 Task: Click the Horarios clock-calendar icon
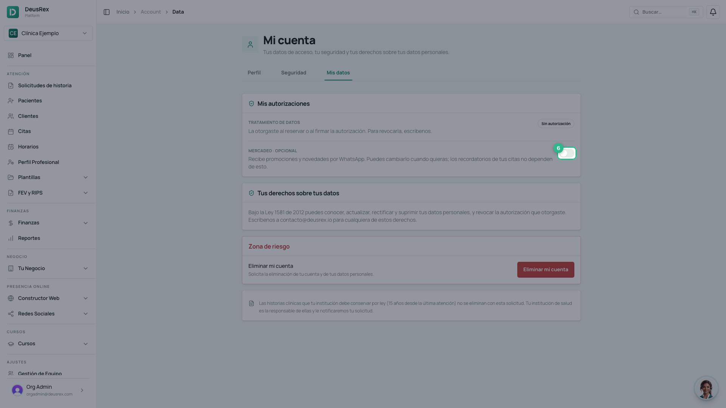[x=11, y=147]
